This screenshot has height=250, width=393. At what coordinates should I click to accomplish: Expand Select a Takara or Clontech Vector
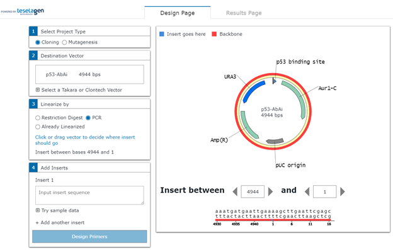[x=79, y=90]
